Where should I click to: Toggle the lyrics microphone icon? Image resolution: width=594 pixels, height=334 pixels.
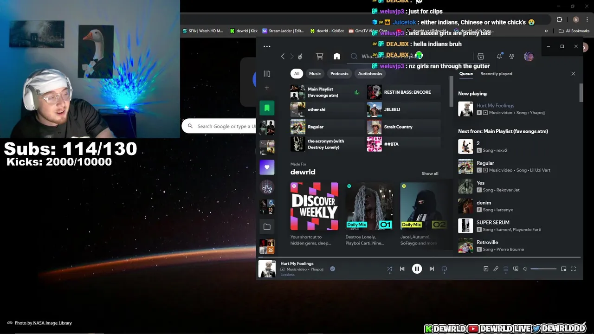coord(496,269)
